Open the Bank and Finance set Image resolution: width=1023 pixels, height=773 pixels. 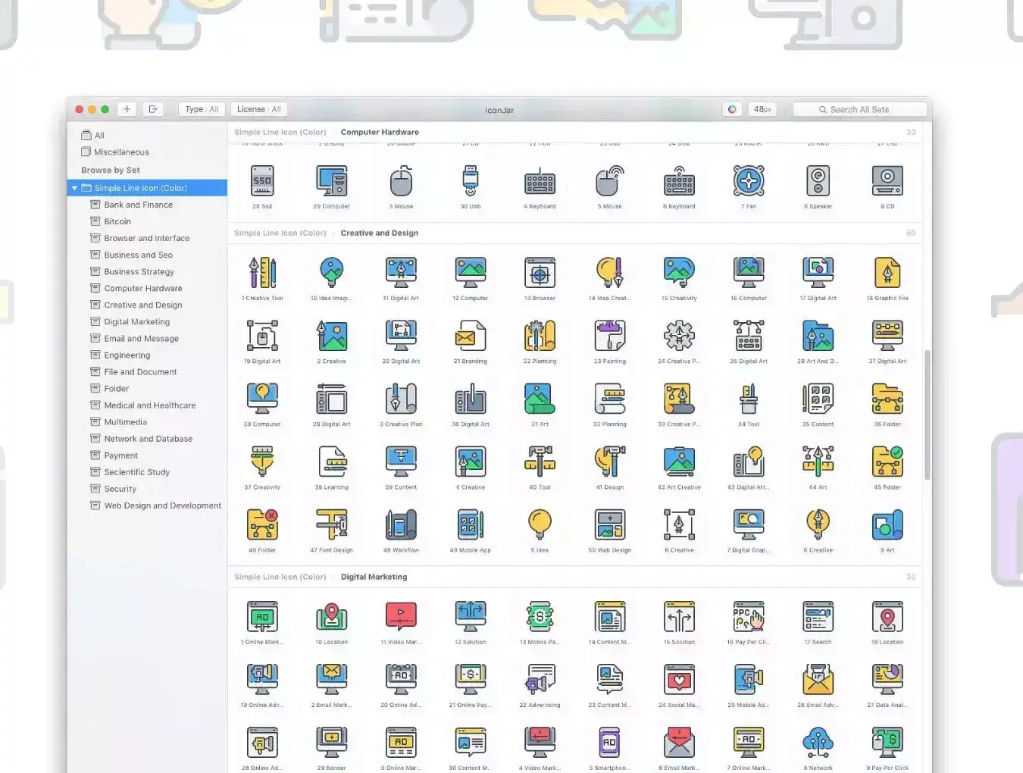138,205
